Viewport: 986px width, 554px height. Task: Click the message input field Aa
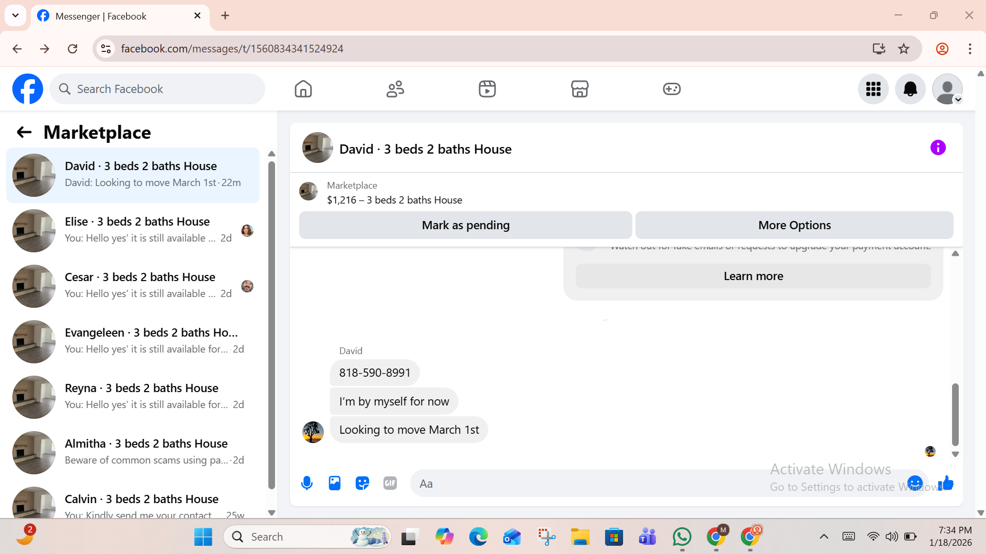click(658, 484)
